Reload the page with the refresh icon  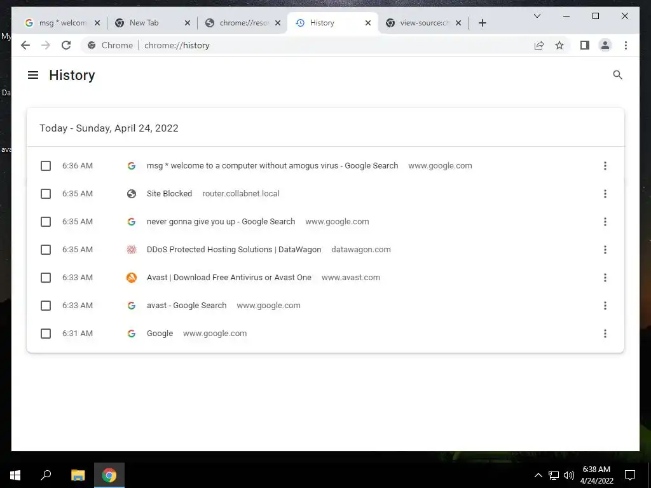(x=66, y=45)
